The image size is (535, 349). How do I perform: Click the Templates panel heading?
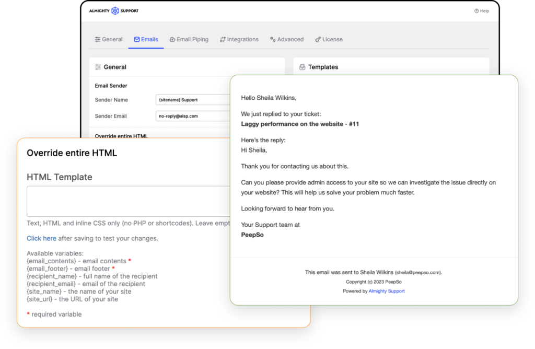[x=323, y=67]
